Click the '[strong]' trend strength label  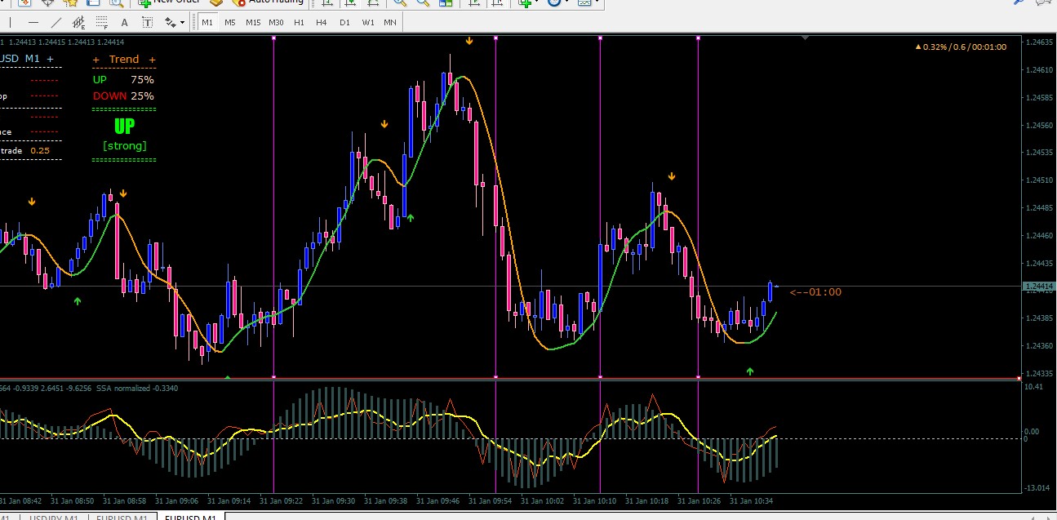125,145
